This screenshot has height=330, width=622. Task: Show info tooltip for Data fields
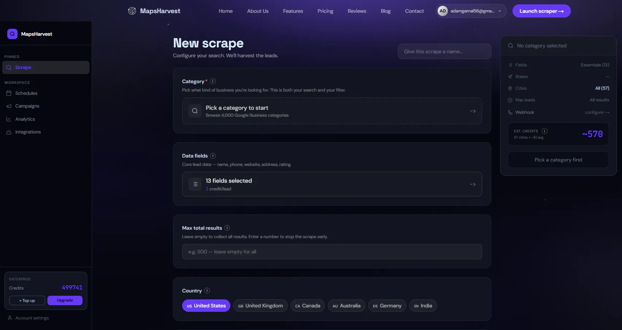(213, 156)
